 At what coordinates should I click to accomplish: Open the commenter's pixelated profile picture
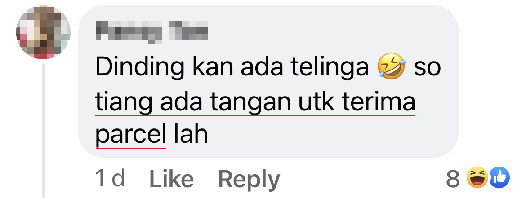(x=43, y=32)
